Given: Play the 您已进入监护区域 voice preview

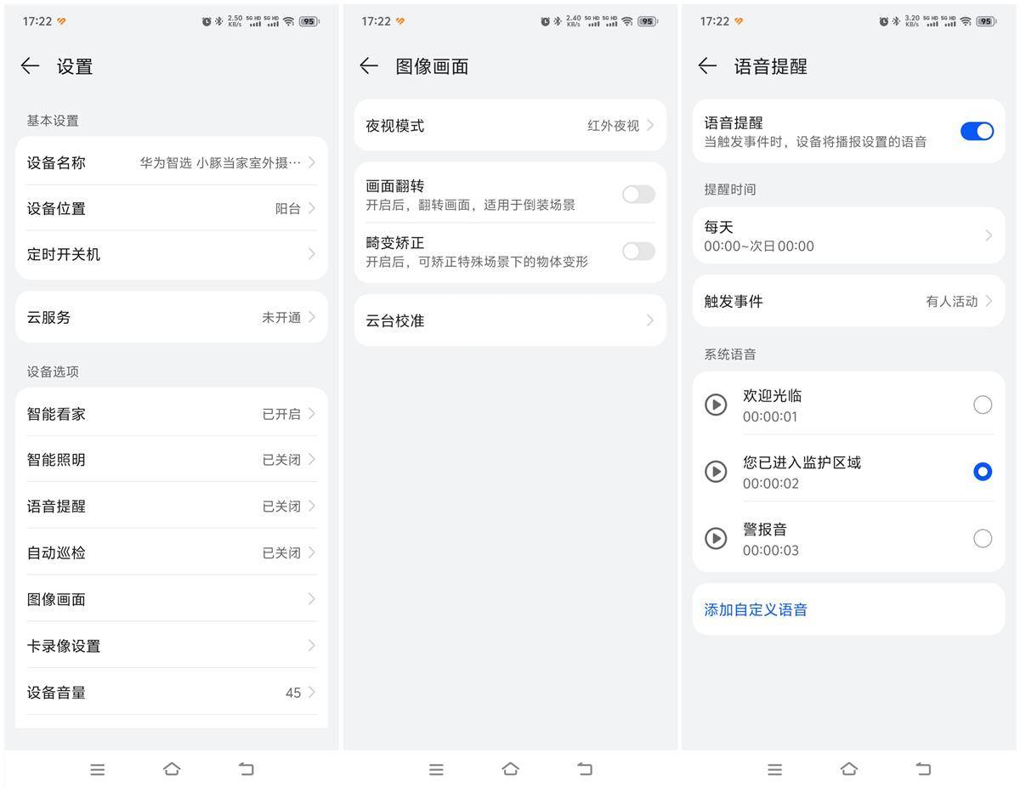Looking at the screenshot, I should (717, 472).
